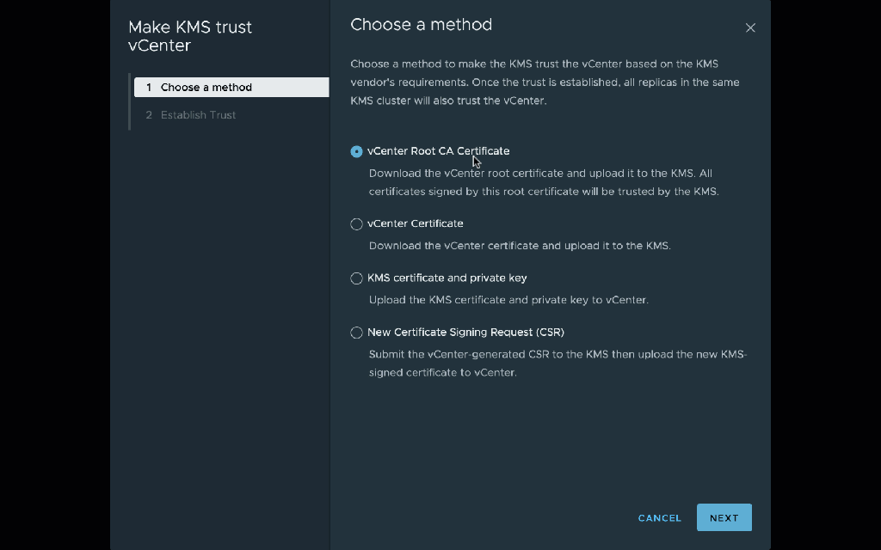Click the vCenter Certificate label text
881x550 pixels.
click(x=415, y=223)
